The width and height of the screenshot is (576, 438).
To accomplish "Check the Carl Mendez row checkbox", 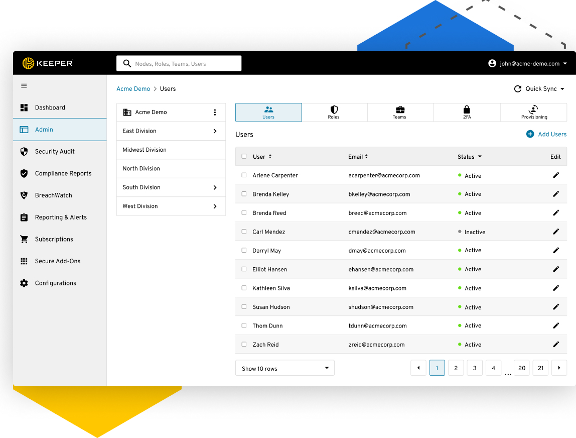I will tap(244, 232).
